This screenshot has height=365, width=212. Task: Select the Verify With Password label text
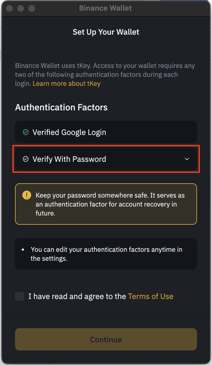(x=69, y=159)
